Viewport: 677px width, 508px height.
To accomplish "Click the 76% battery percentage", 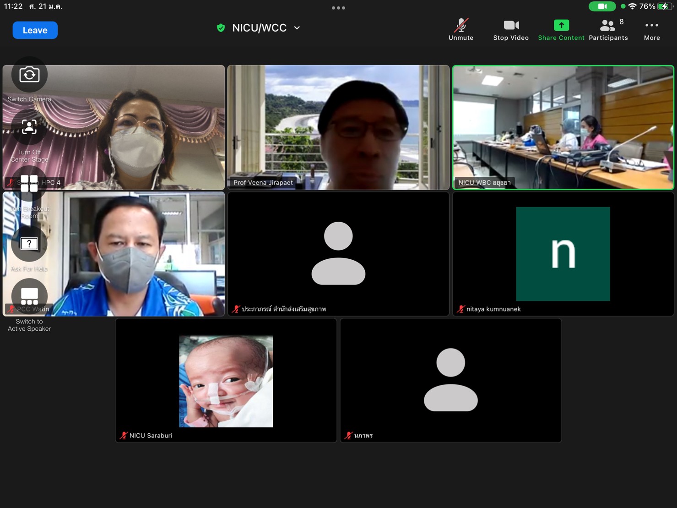I will click(x=647, y=6).
